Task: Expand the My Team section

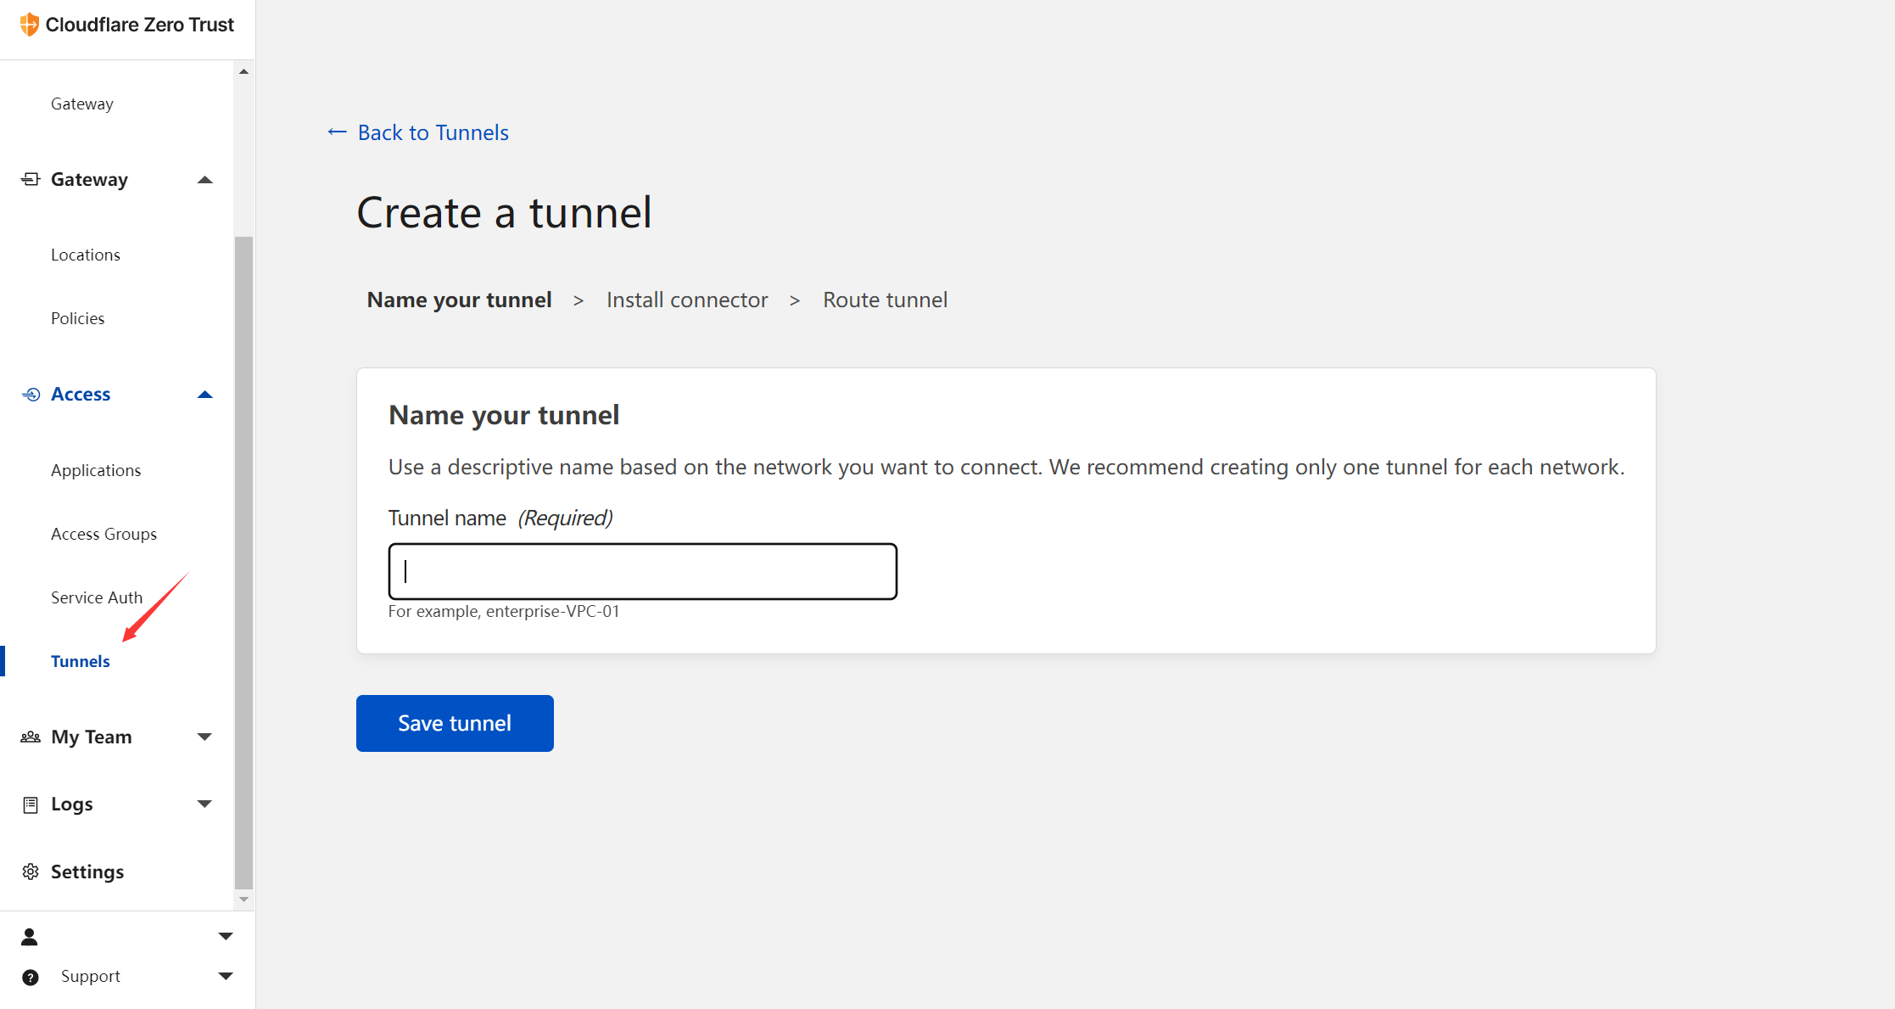Action: tap(204, 737)
